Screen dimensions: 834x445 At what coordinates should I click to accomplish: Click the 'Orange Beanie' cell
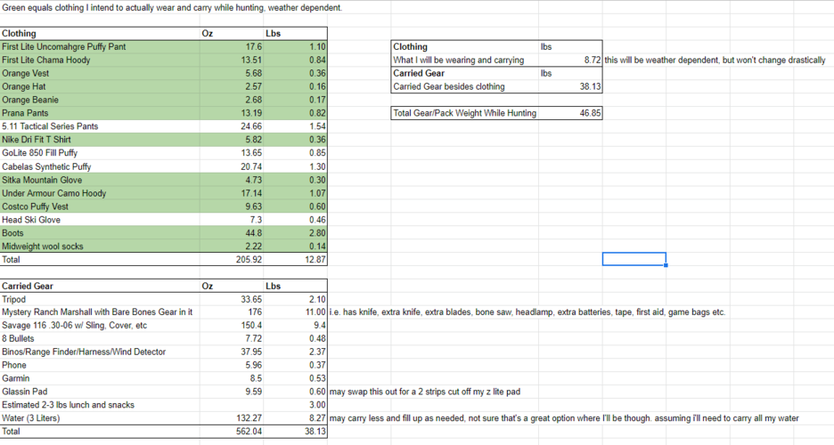[100, 100]
